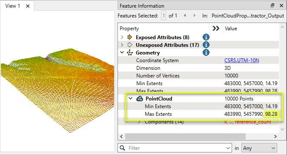Select the Number of Vertices row
Image resolution: width=287 pixels, height=155 pixels.
click(198, 76)
